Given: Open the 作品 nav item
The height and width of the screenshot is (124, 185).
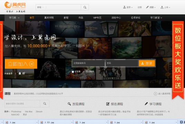Looking at the screenshot, I should [x=81, y=18].
